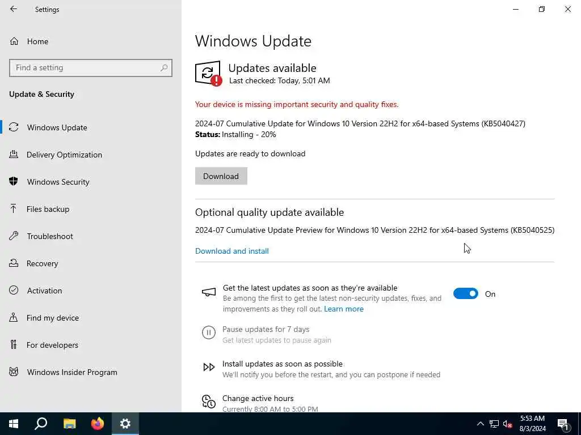Viewport: 581px width, 435px height.
Task: Click the KB5040525 update preview text
Action: 374,230
